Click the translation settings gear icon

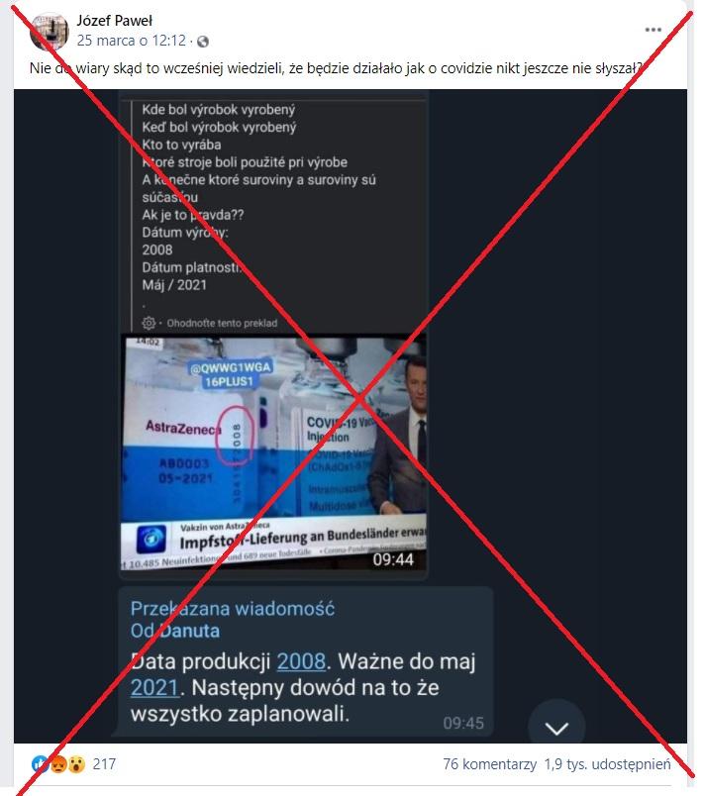click(149, 323)
